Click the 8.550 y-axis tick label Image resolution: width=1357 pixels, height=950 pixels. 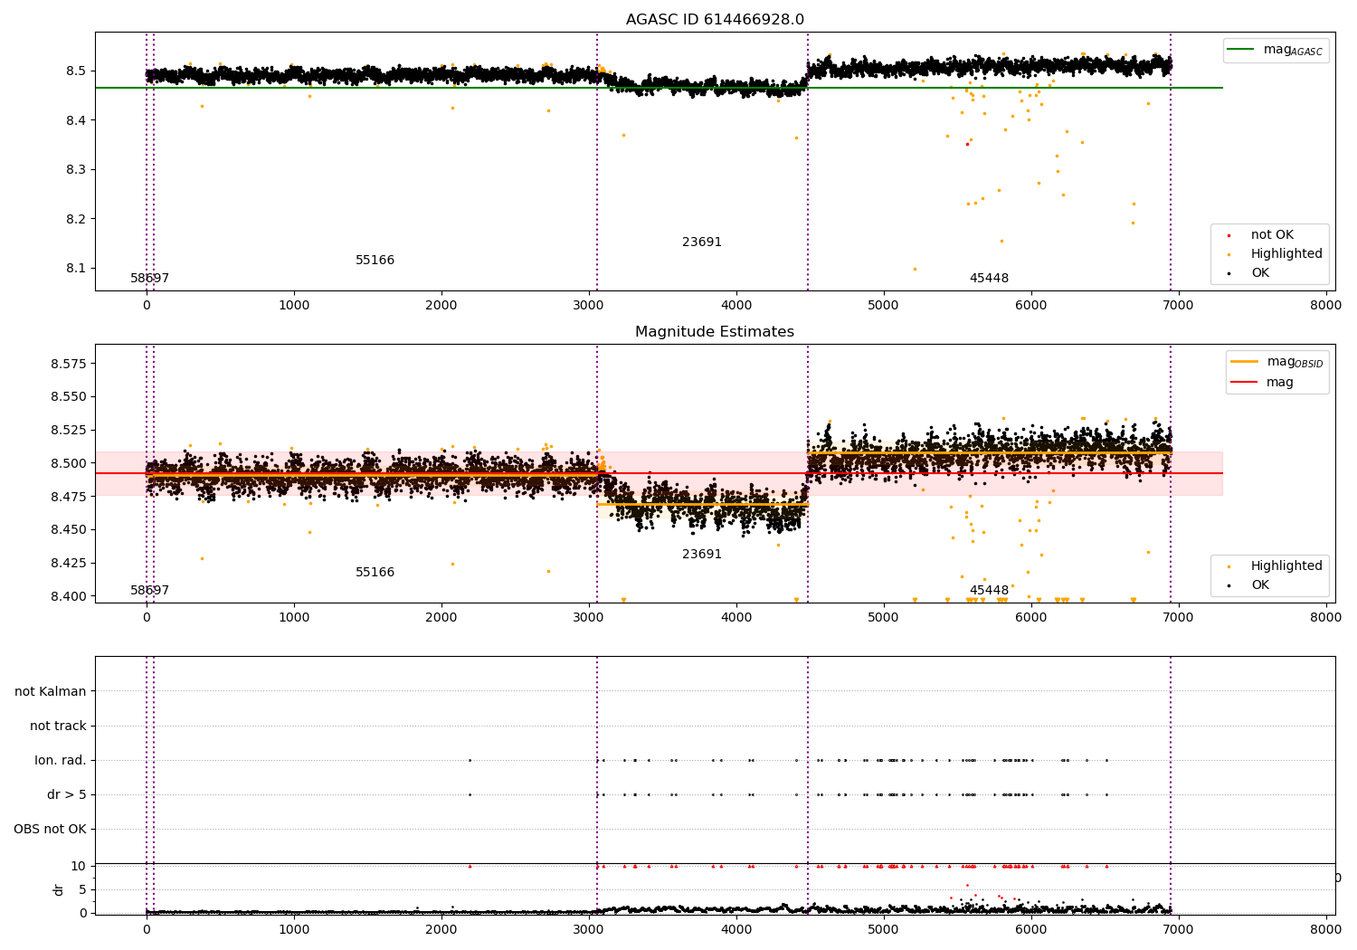[69, 397]
